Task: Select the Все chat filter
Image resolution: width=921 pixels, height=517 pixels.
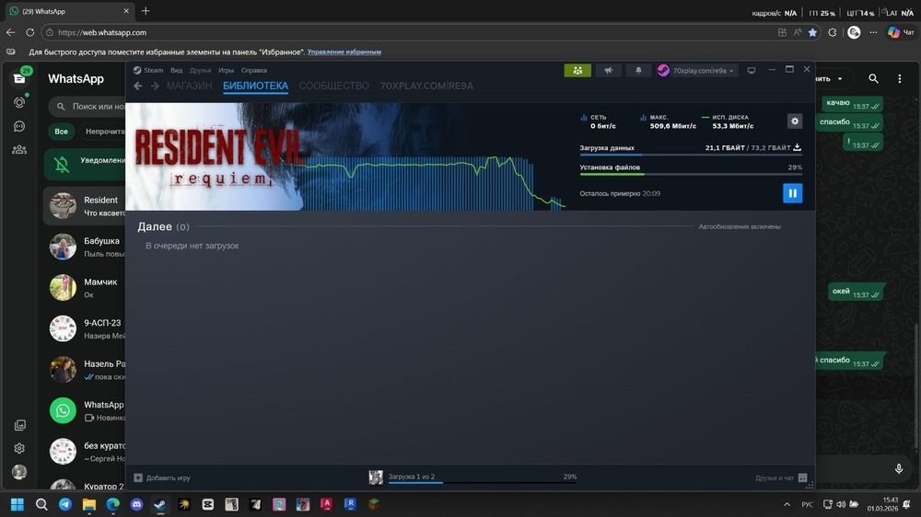Action: pos(61,132)
